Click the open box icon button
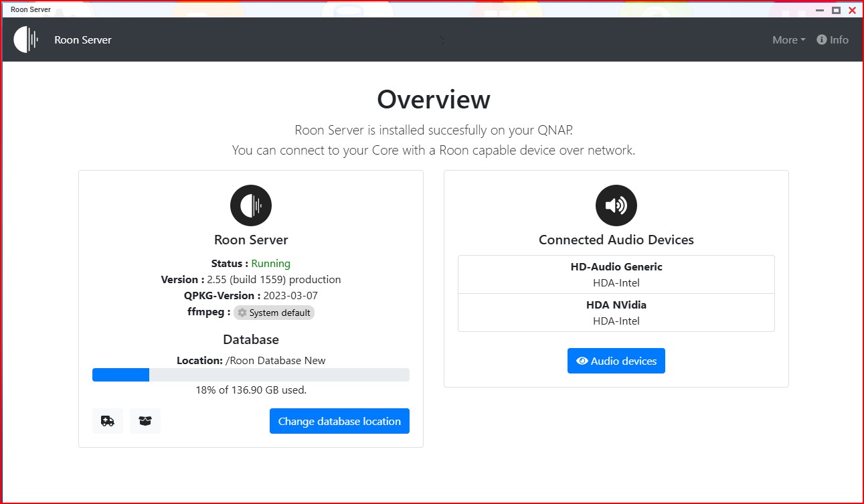This screenshot has height=504, width=864. tap(145, 421)
